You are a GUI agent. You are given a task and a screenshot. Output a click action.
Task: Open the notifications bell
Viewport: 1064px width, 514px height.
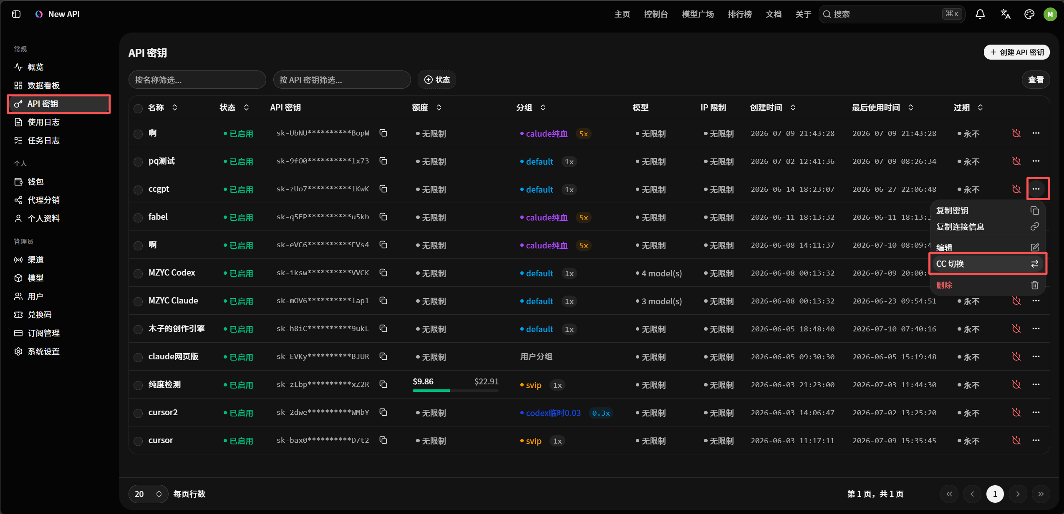click(980, 14)
